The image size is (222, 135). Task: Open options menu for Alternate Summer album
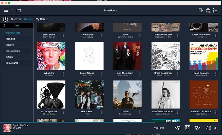[216, 36]
